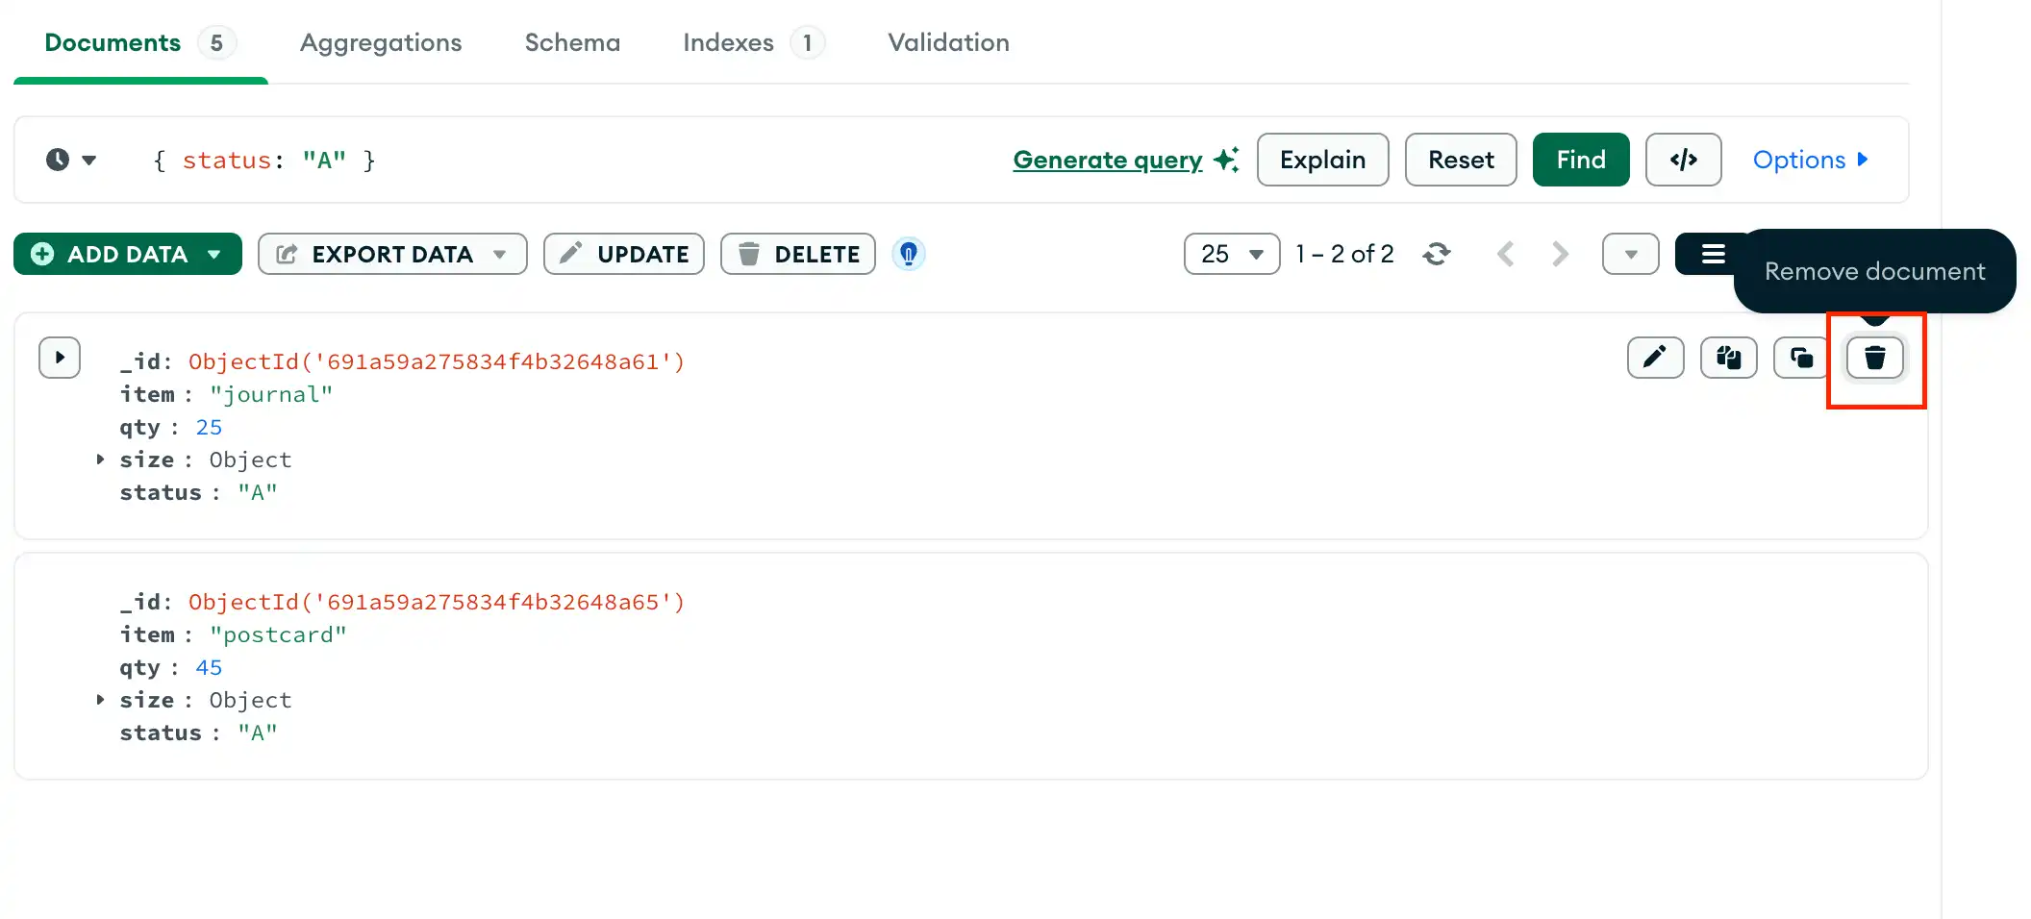Click the clock icon for query history

[60, 160]
